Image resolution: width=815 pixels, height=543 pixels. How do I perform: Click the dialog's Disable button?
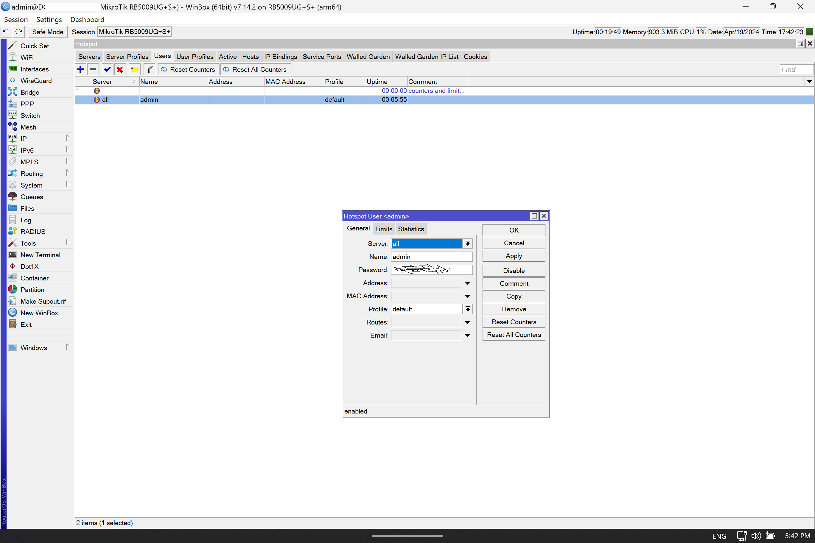pos(514,271)
